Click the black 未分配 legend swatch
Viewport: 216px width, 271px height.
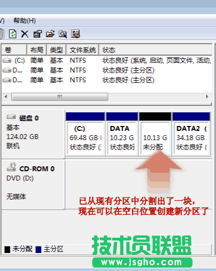[x=8, y=249]
